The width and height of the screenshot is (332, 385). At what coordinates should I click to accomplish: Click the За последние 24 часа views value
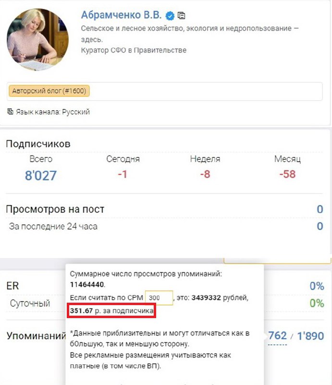pos(320,226)
